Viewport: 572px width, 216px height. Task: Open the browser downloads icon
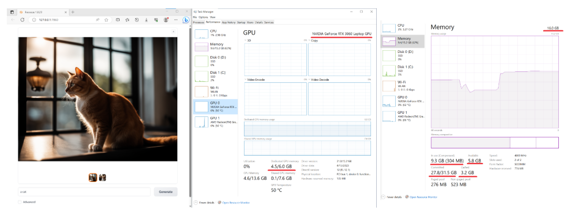tap(146, 19)
